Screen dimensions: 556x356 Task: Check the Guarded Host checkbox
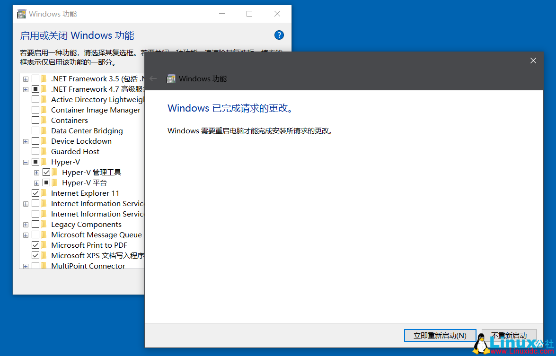(35, 152)
